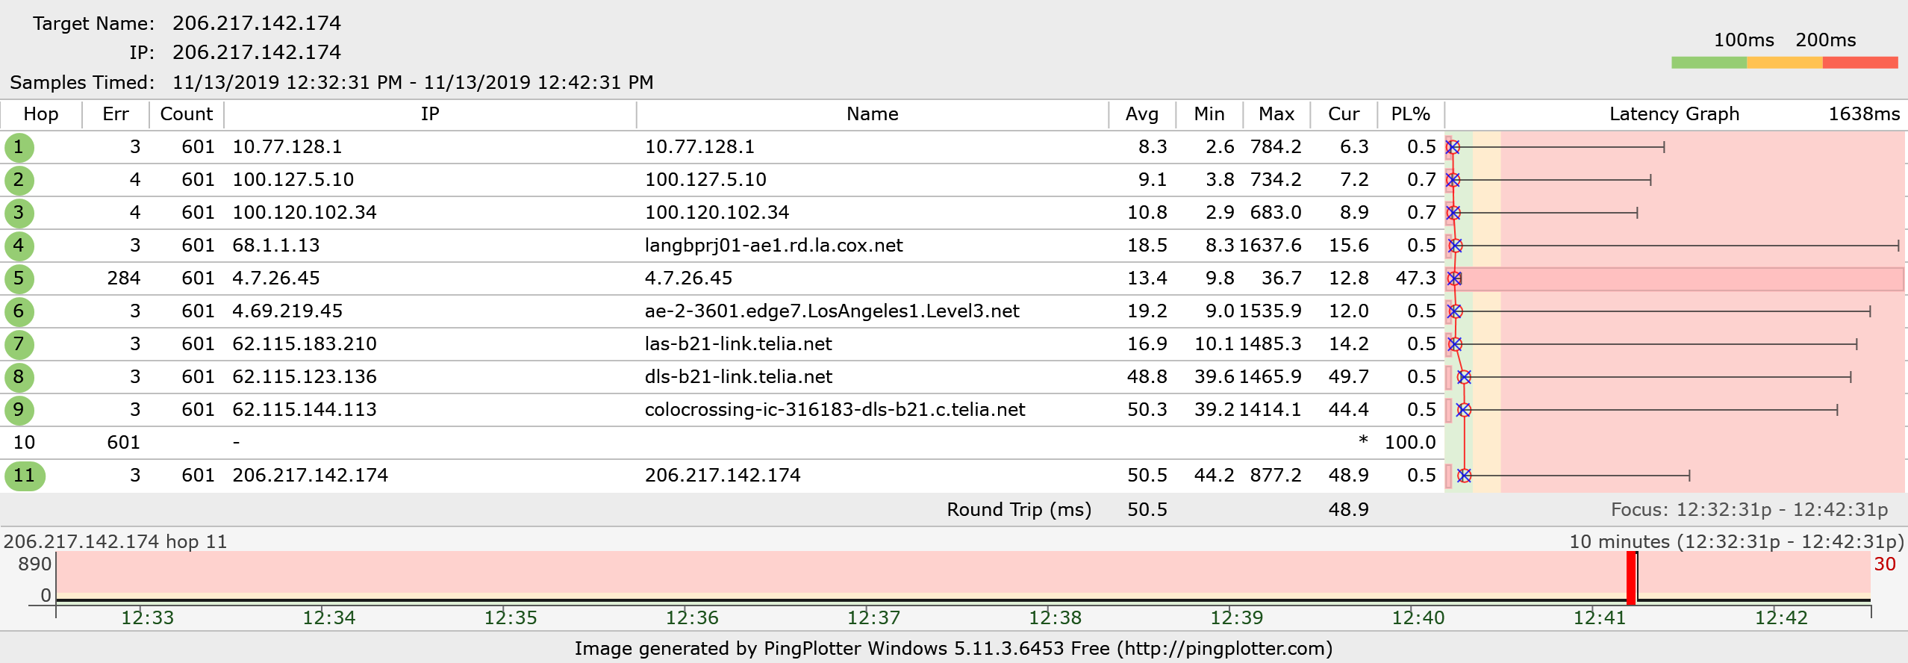The image size is (1908, 663).
Task: Click the green hop 1 circle icon
Action: (19, 147)
